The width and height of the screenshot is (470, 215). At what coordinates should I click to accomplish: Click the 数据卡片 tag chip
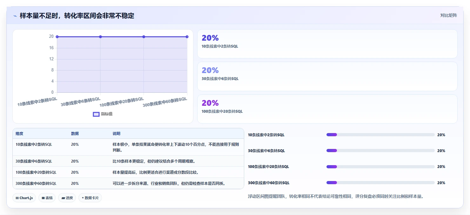[x=90, y=198]
